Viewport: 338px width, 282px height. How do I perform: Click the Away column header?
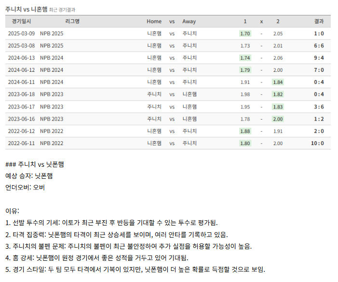[x=189, y=22]
